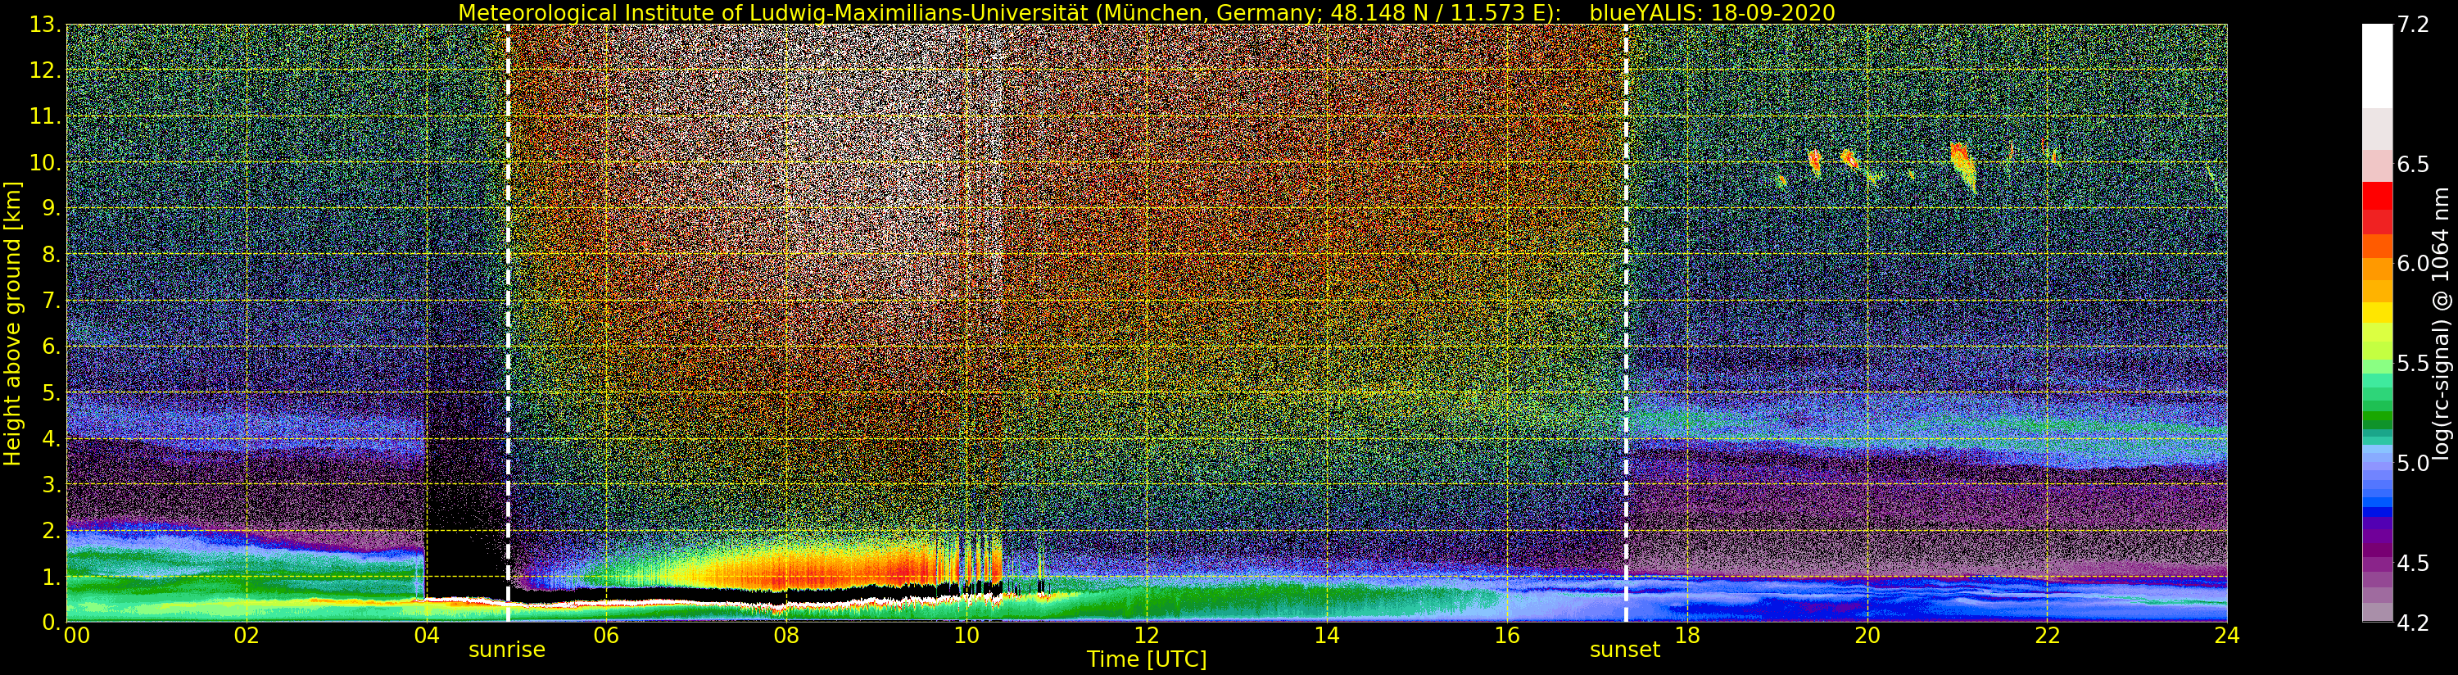Click the 7.2 value on the colorbar

[x=2412, y=25]
